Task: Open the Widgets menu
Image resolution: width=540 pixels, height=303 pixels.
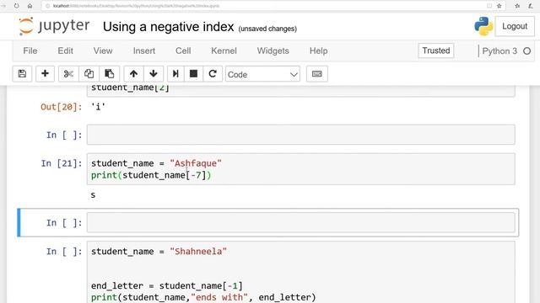Action: (x=273, y=50)
